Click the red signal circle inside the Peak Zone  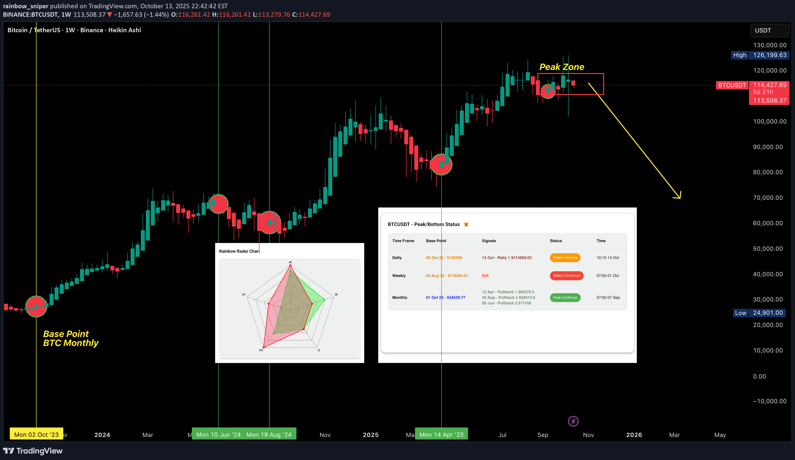548,91
